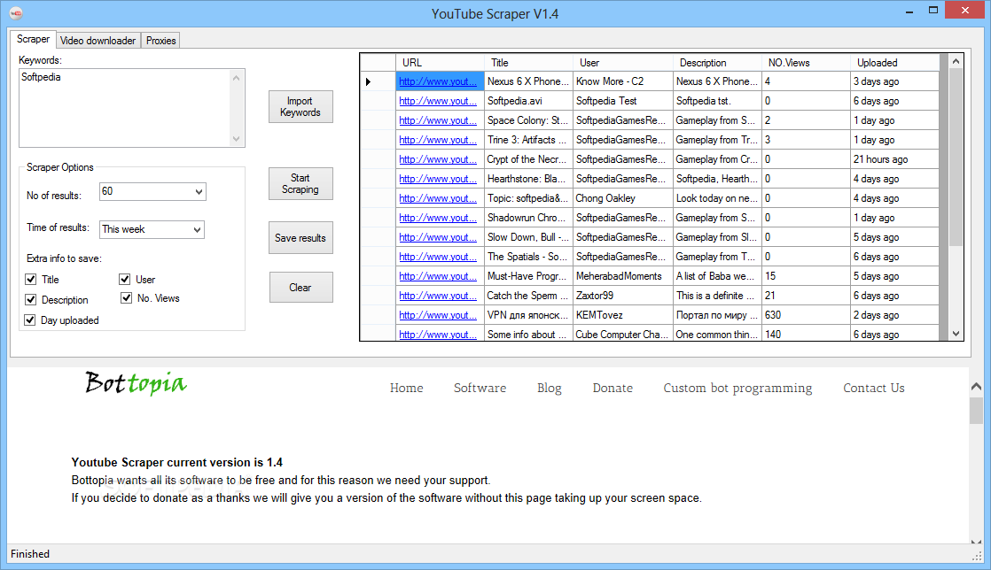Uncheck the No. Views checkbox
The height and width of the screenshot is (570, 991).
coord(127,298)
